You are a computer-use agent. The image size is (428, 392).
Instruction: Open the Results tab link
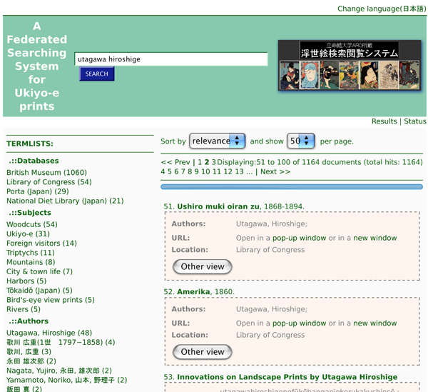pos(384,121)
